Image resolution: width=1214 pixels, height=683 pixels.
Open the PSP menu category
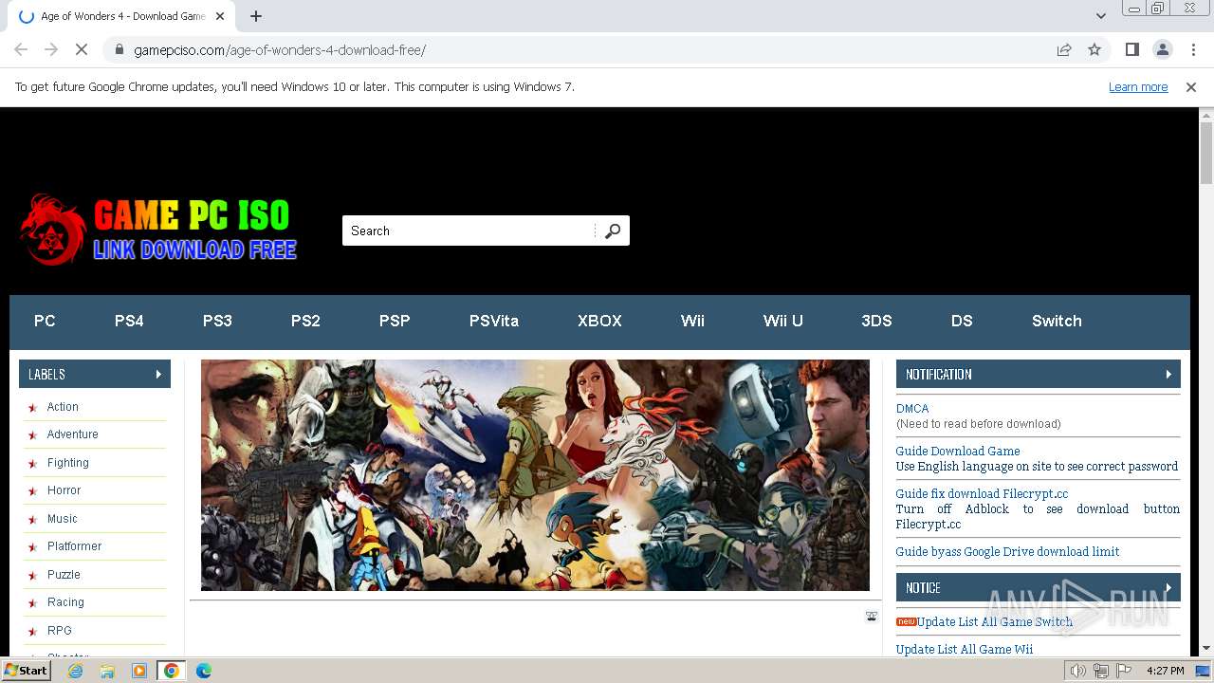click(395, 321)
